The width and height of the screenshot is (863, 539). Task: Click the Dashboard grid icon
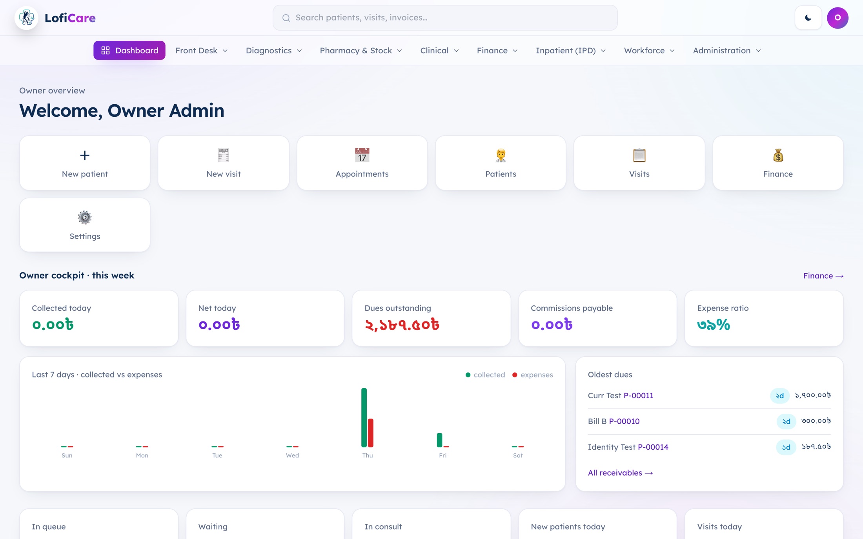(x=106, y=50)
